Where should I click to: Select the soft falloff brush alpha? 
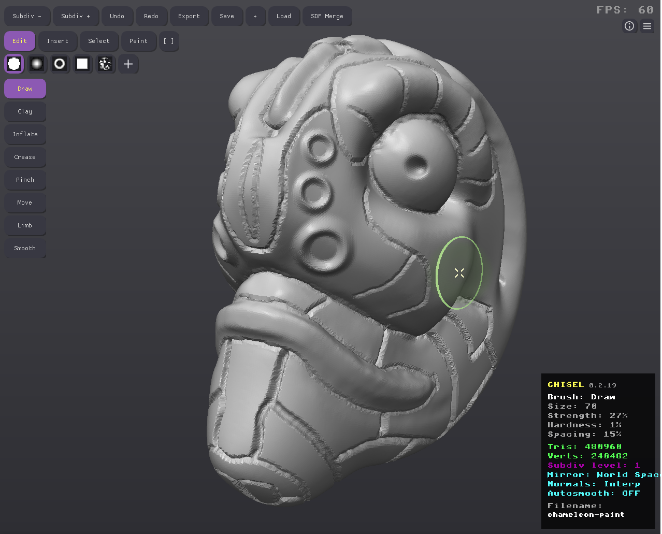click(x=37, y=64)
